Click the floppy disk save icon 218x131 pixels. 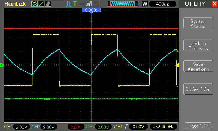89,4
